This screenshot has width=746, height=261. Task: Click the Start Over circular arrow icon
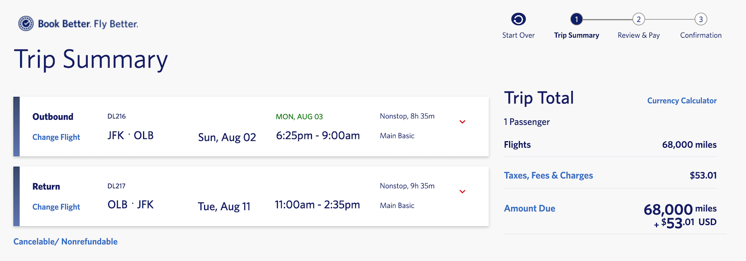(518, 19)
